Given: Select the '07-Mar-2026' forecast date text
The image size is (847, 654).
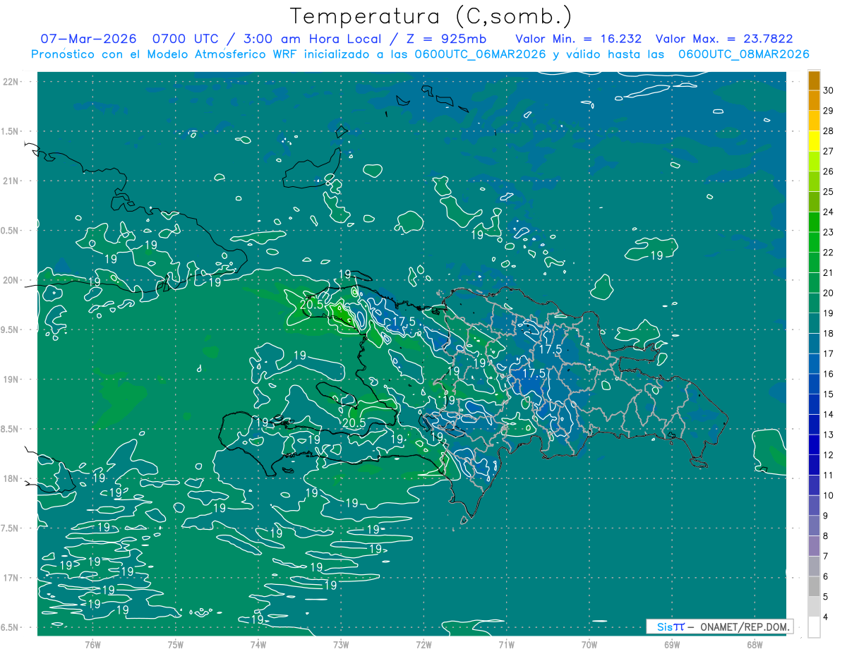Looking at the screenshot, I should (89, 39).
